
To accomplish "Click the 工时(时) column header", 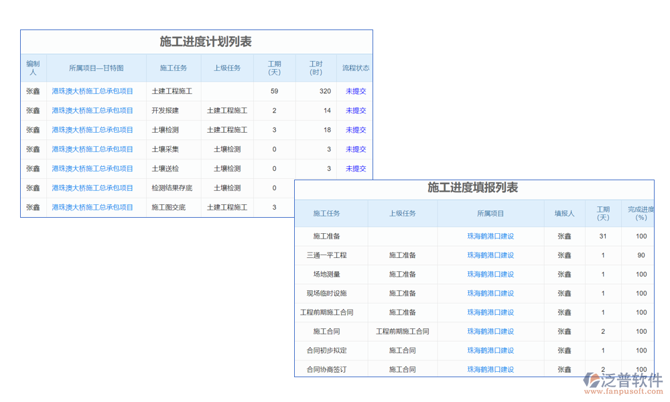I will (316, 68).
